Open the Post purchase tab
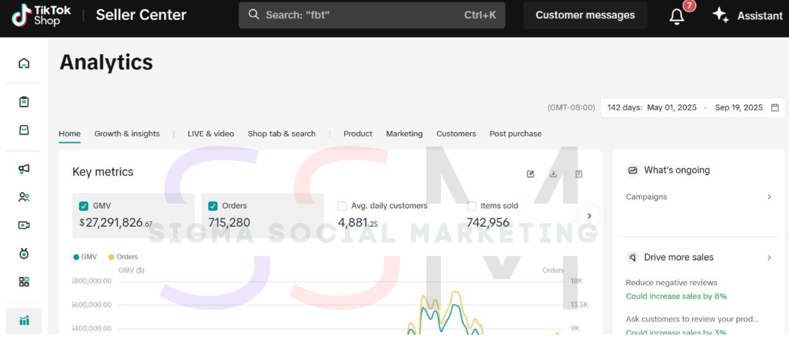This screenshot has height=360, width=789. 515,134
